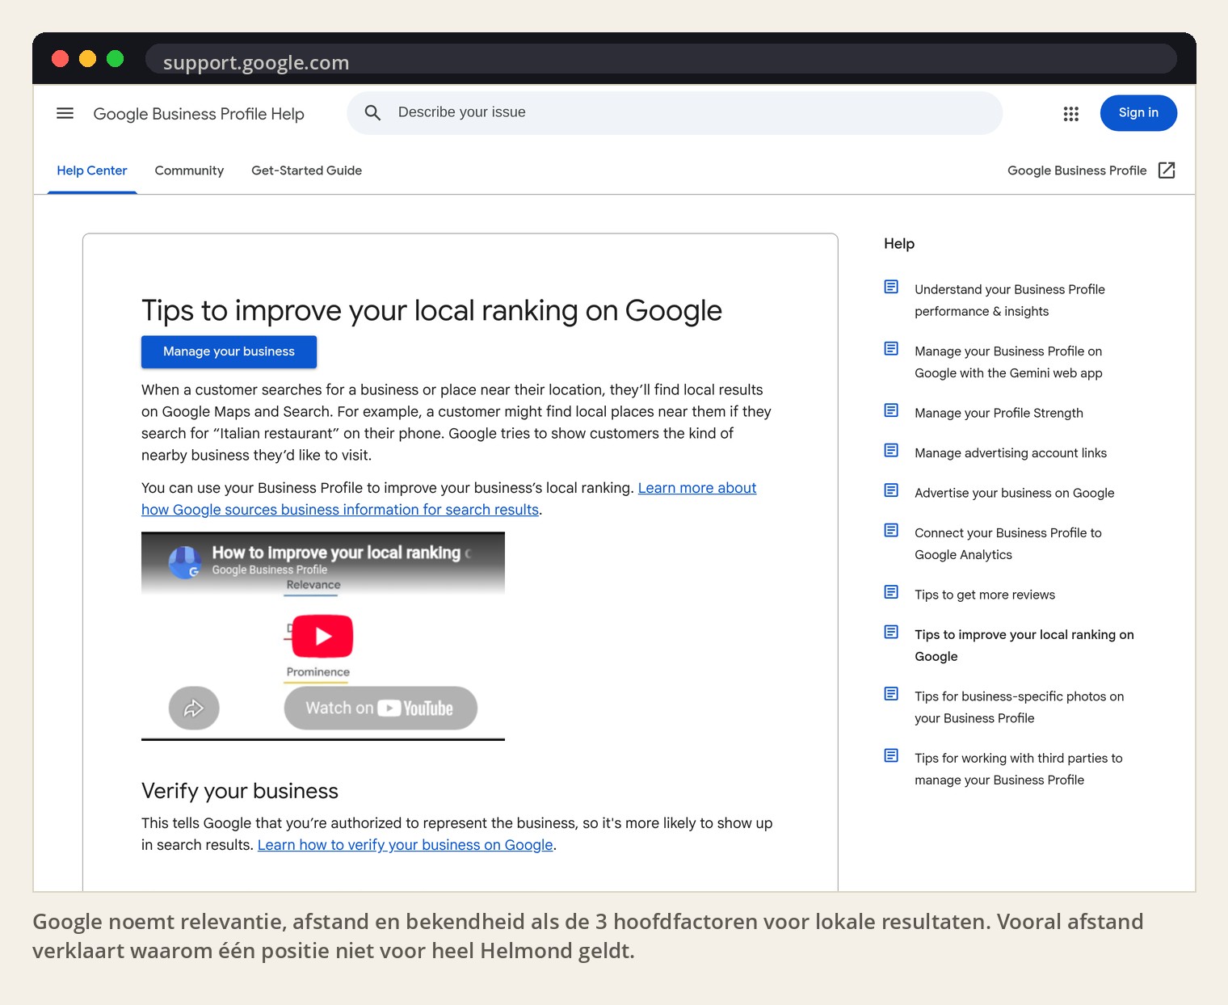This screenshot has width=1228, height=1005.
Task: Click Watch on YouTube button
Action: [381, 709]
